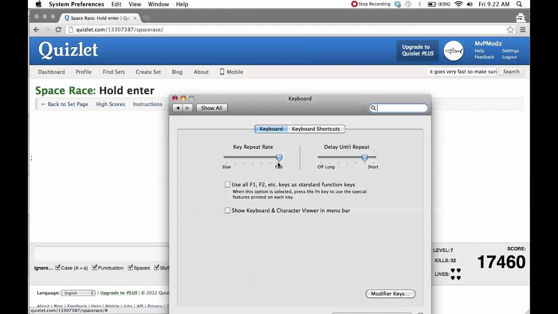558x314 pixels.
Task: Open the System Preferences menu
Action: tap(76, 4)
